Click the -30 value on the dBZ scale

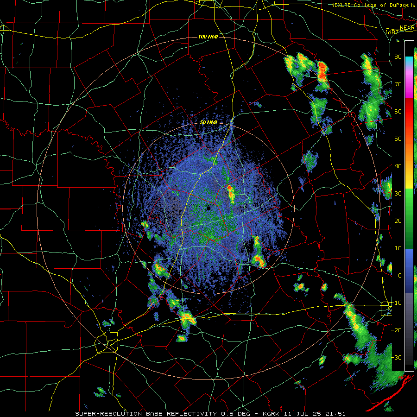[396, 357]
